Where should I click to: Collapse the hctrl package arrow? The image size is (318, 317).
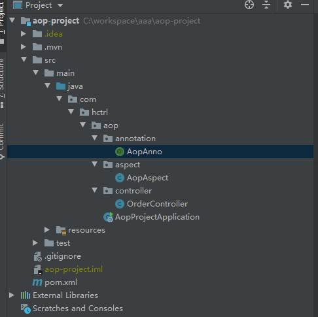pyautogui.click(x=71, y=112)
